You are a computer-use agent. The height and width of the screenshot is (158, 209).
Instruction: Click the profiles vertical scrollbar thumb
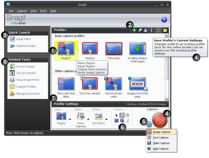tap(167, 58)
